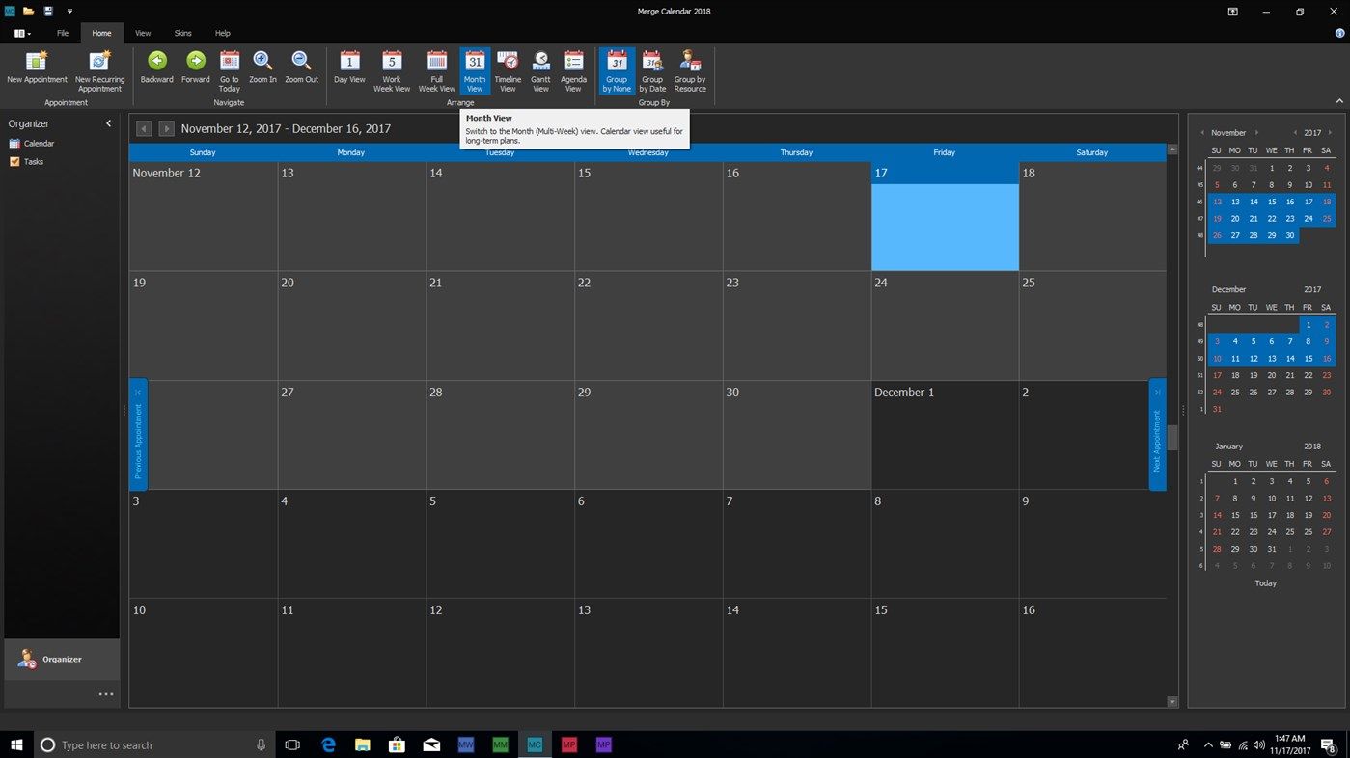
Task: Toggle the Calendar checkbox in Organizer panel
Action: tap(15, 143)
